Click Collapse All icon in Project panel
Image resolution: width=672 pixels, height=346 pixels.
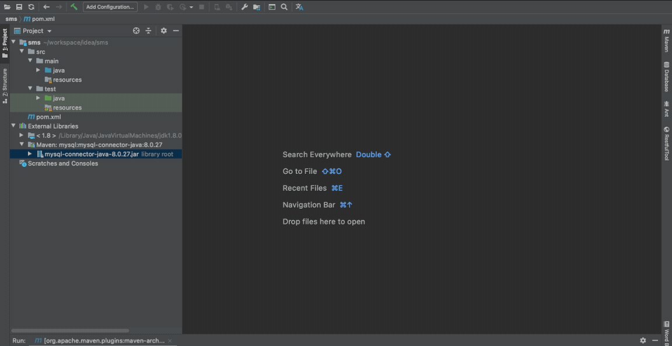(148, 31)
